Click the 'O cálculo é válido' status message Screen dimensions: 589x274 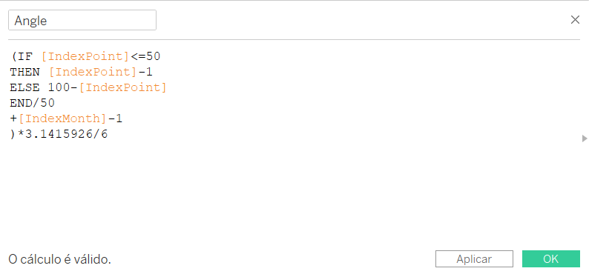[60, 259]
